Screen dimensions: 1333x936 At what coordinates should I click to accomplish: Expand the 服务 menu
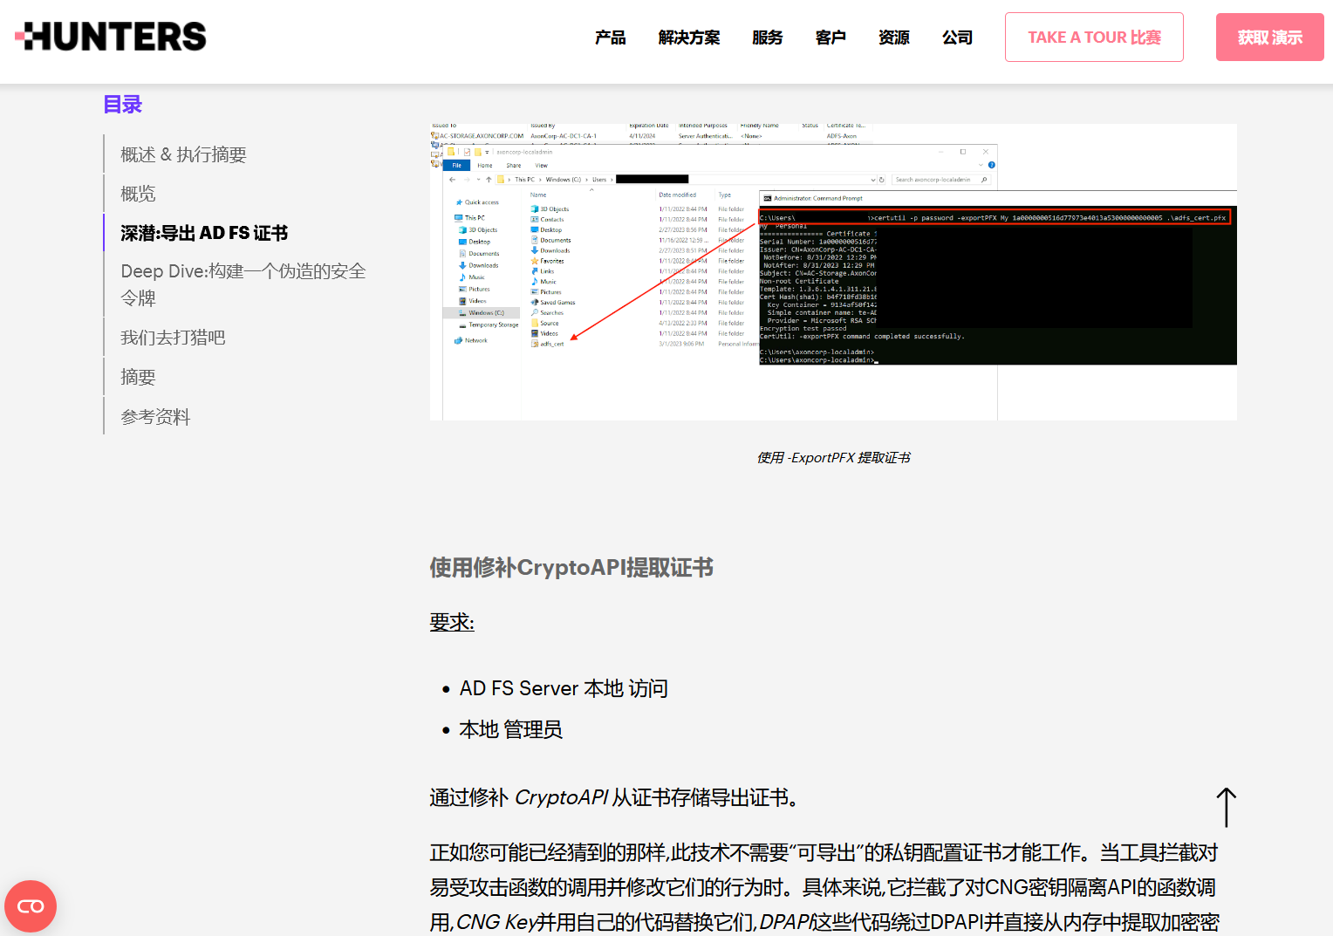(767, 38)
